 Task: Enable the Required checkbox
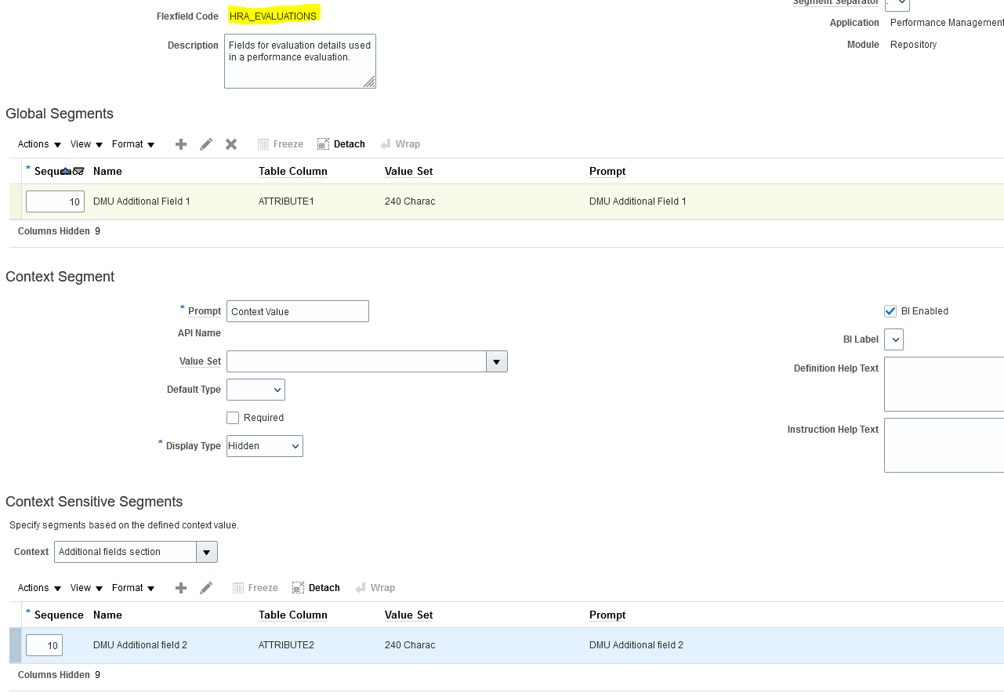[233, 417]
